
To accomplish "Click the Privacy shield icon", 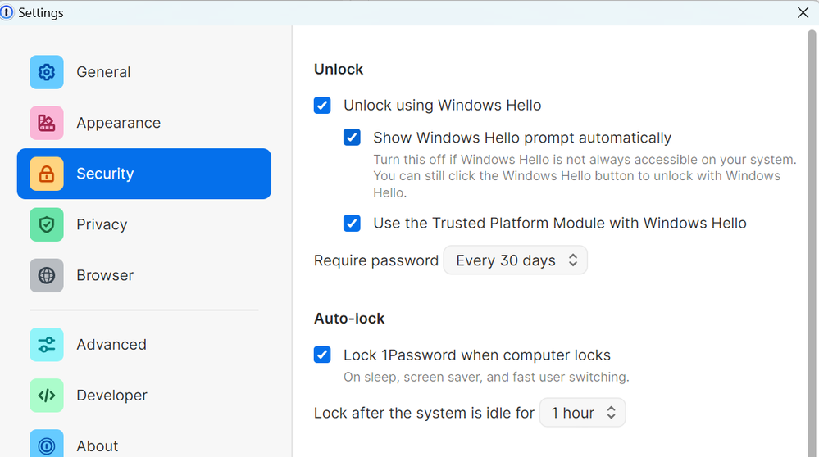I will (x=47, y=224).
